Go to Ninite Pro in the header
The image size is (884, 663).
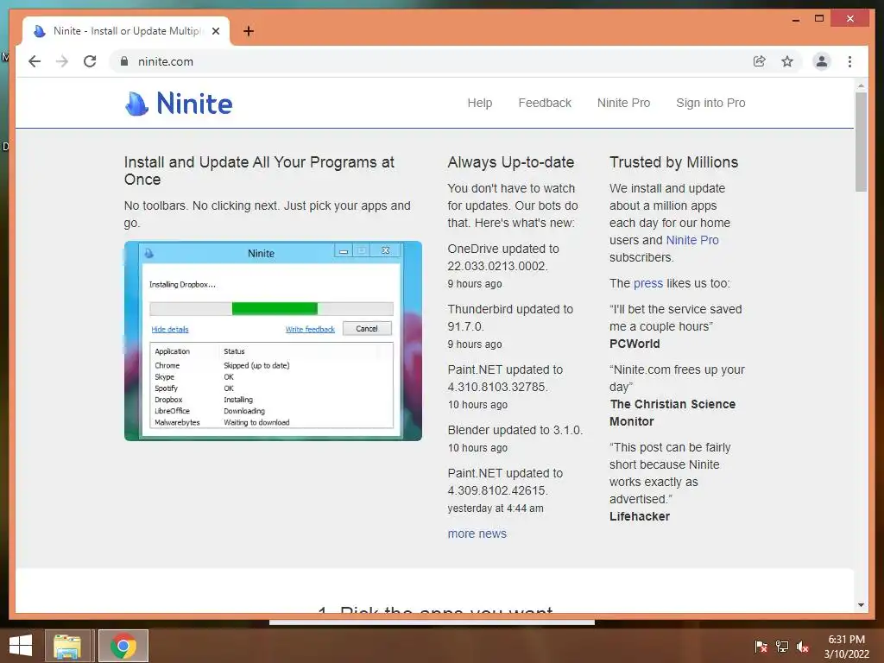623,103
